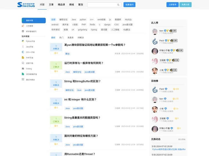Open 轩辕小不懂 avatar in 达人榜

click(155, 51)
